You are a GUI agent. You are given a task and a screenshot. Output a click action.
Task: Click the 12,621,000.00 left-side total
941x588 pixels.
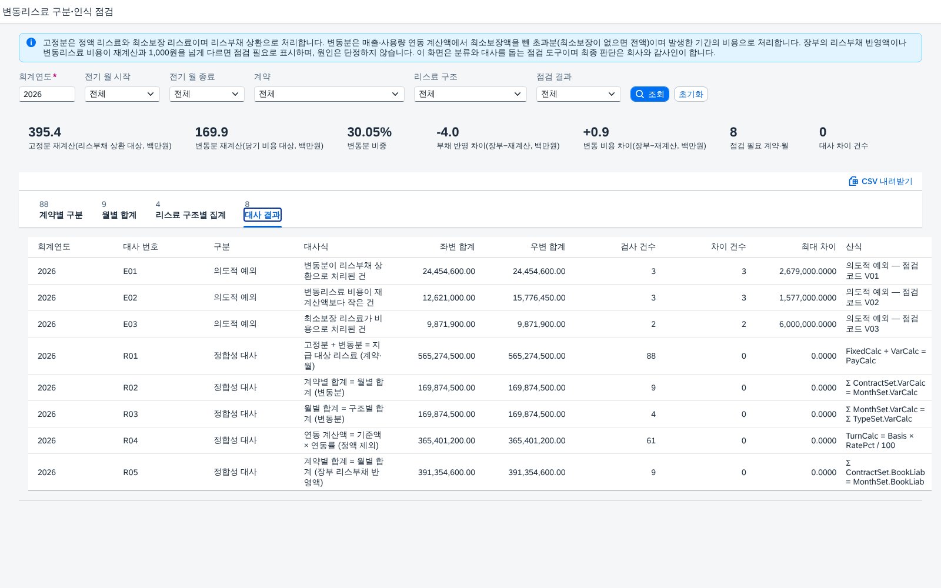click(x=449, y=298)
